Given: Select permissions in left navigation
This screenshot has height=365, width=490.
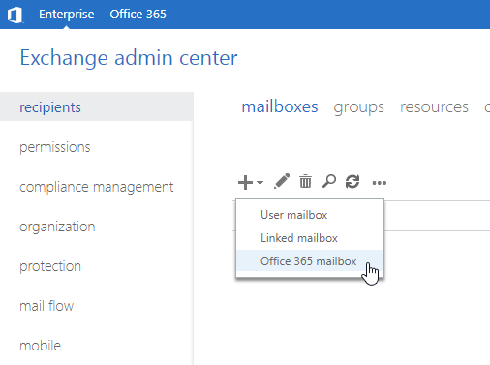Looking at the screenshot, I should click(55, 147).
